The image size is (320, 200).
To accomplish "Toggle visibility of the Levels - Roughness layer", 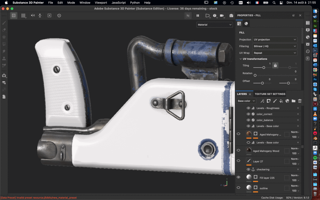I will pyautogui.click(x=248, y=108).
